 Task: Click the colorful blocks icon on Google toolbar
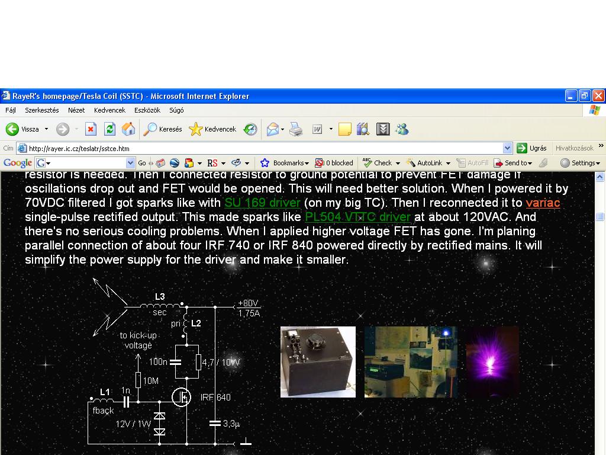(189, 163)
